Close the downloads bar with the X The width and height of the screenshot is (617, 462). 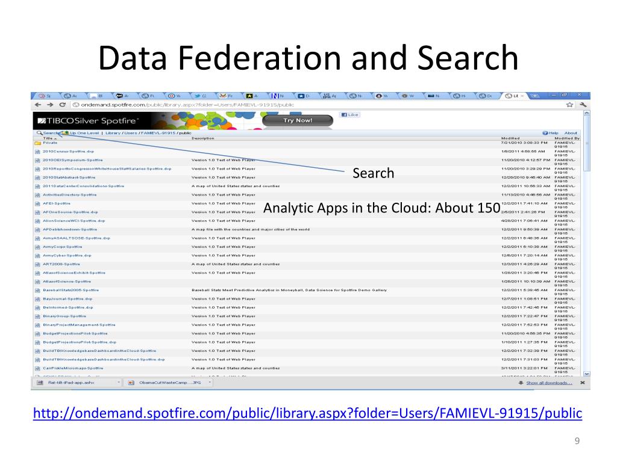click(x=583, y=383)
